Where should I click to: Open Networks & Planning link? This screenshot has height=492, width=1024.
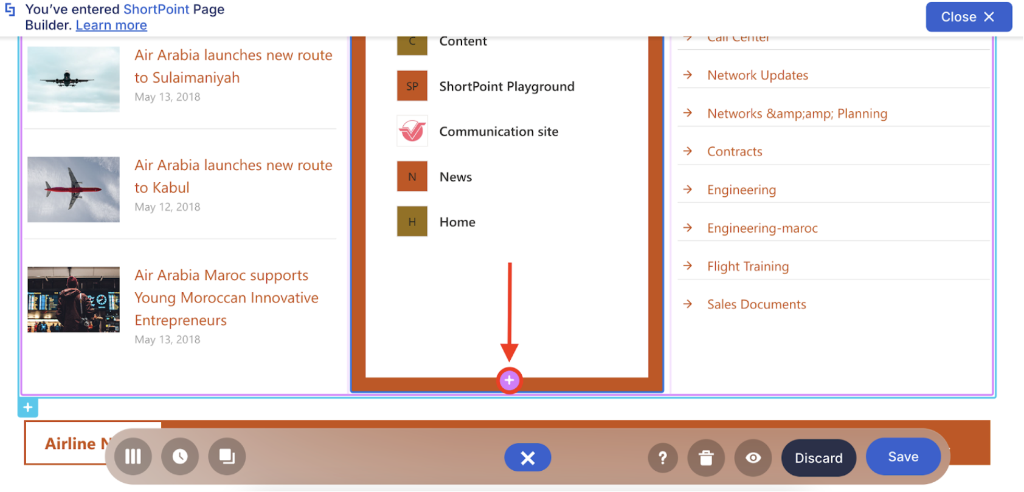797,114
